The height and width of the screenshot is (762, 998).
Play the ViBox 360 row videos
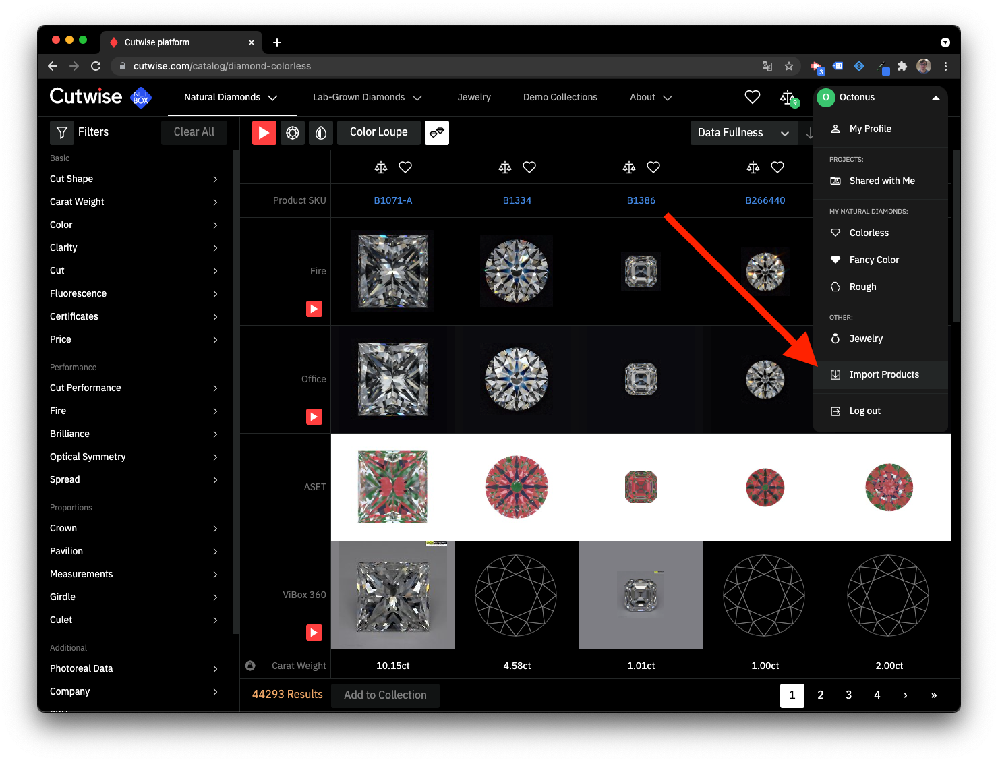pos(314,633)
